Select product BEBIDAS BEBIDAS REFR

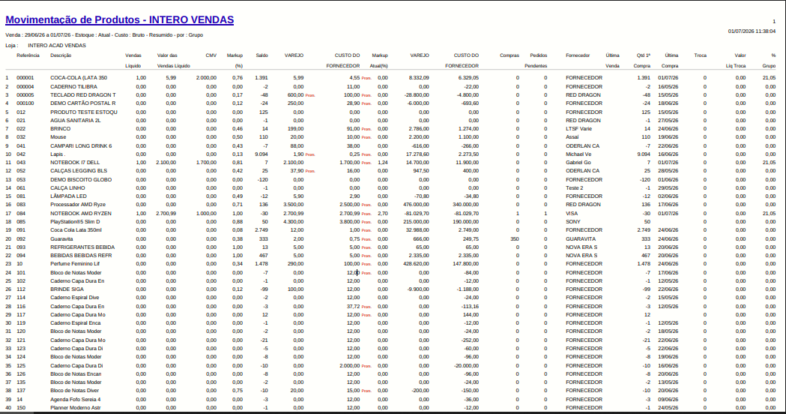(81, 256)
